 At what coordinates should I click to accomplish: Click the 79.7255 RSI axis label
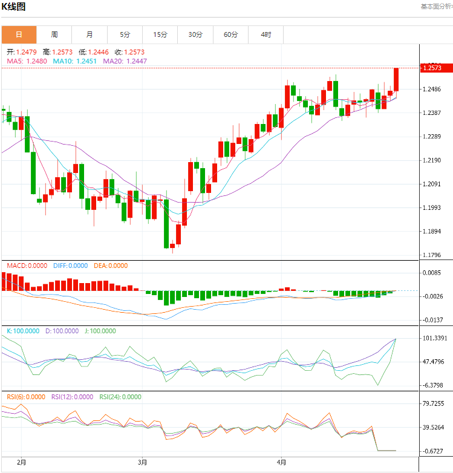[434, 403]
